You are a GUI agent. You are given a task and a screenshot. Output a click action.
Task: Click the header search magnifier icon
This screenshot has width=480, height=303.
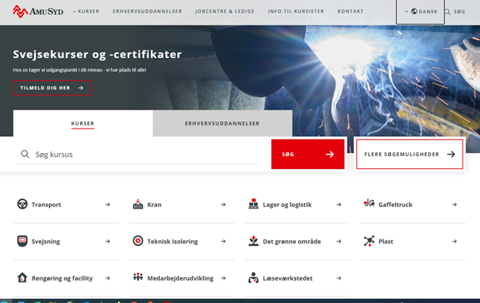click(447, 12)
